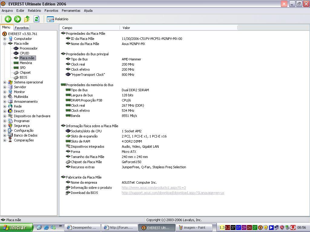Expand the Monitor node
The width and height of the screenshot is (310, 232).
point(5,92)
